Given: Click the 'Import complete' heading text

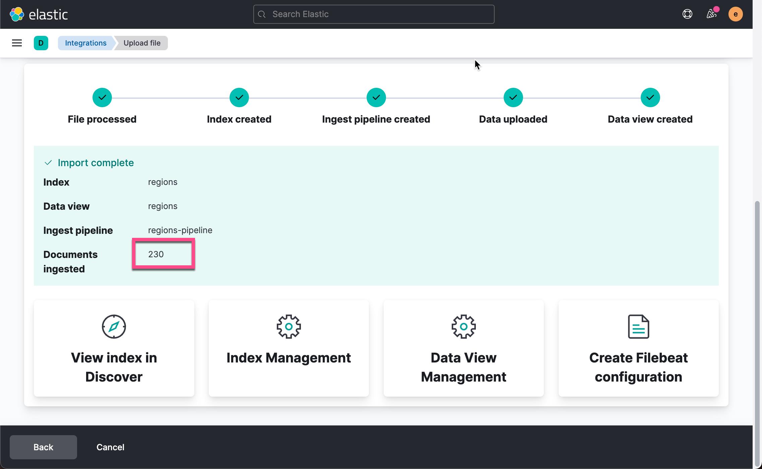Looking at the screenshot, I should click(96, 163).
